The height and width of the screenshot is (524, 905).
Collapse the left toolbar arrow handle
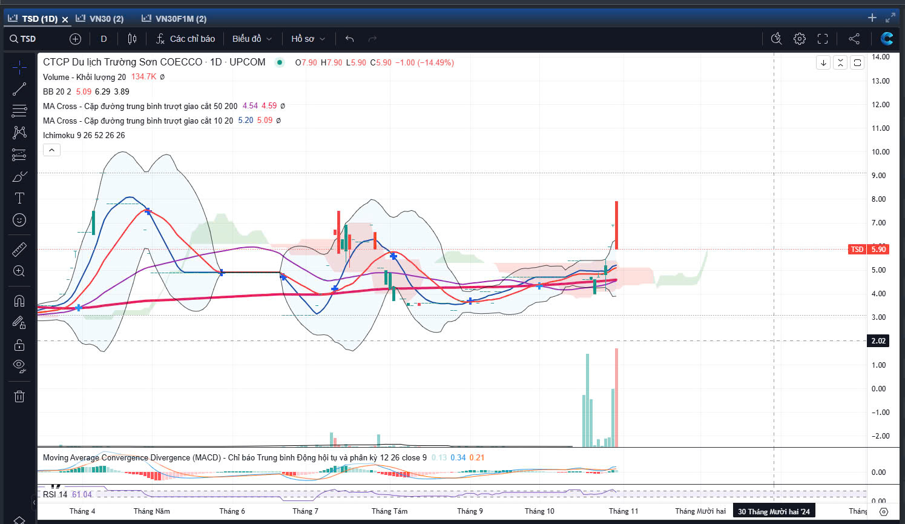[x=34, y=502]
